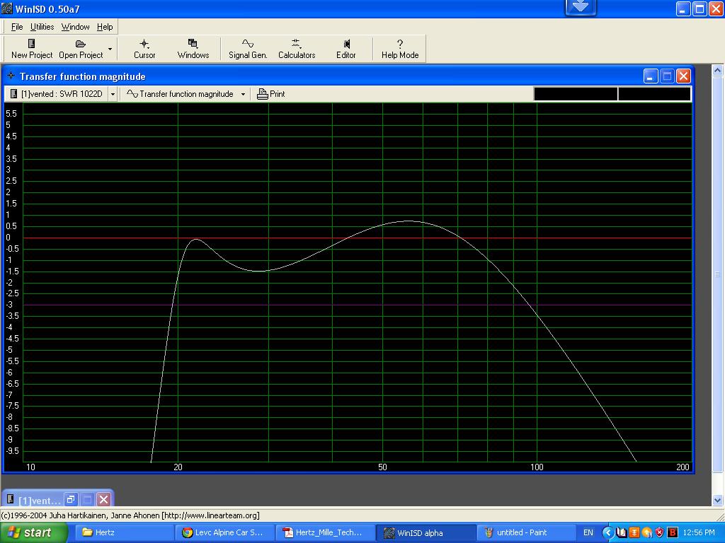Open the driver Editor

coord(346,49)
